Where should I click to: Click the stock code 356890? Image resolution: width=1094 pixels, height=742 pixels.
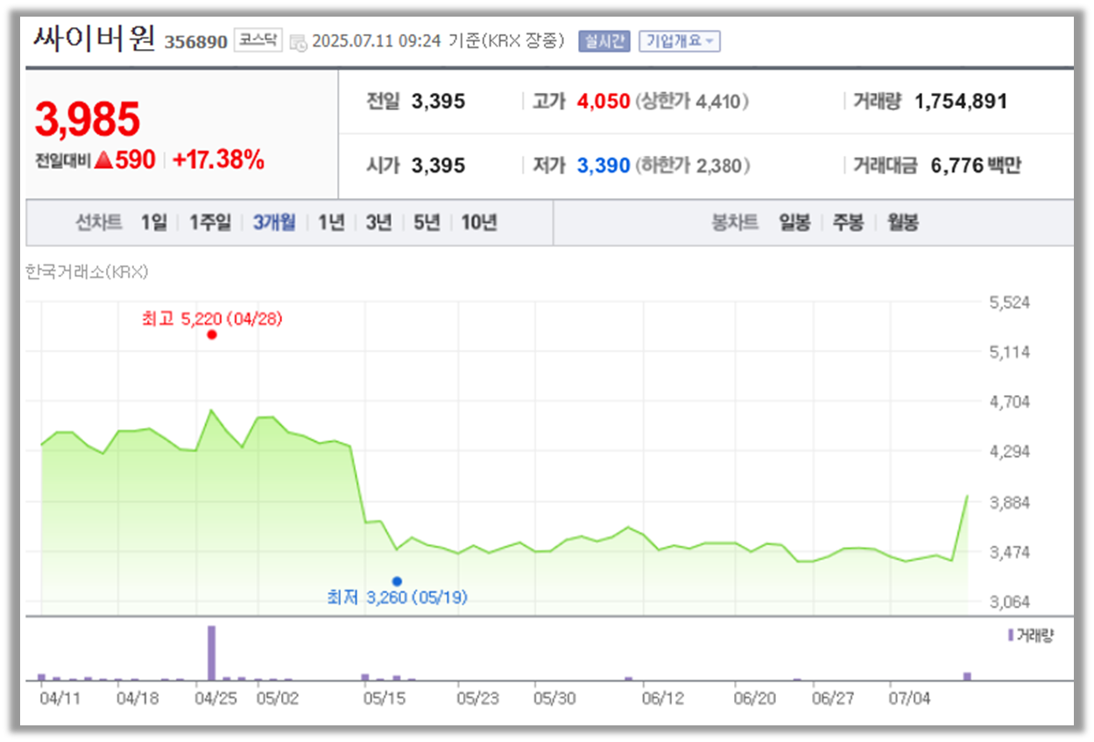(195, 42)
